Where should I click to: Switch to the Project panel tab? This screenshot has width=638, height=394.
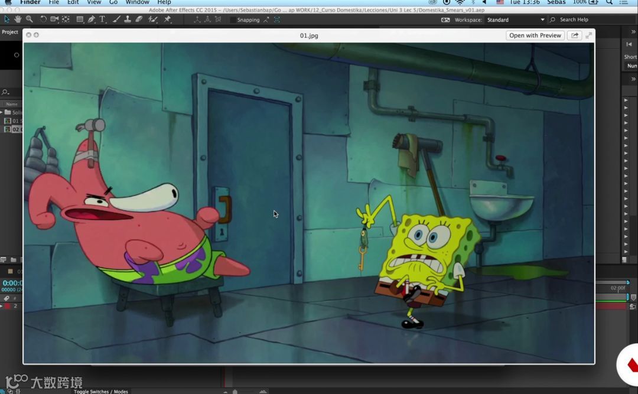coord(10,32)
